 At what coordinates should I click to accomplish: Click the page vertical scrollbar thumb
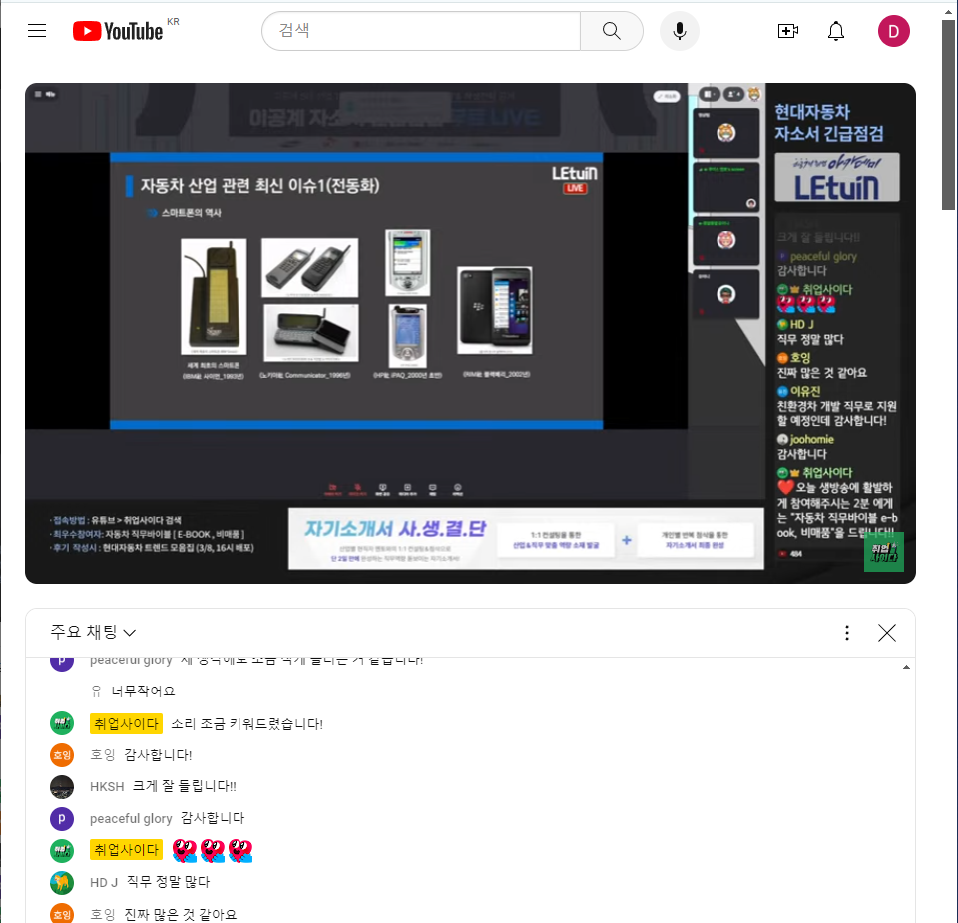(x=948, y=115)
